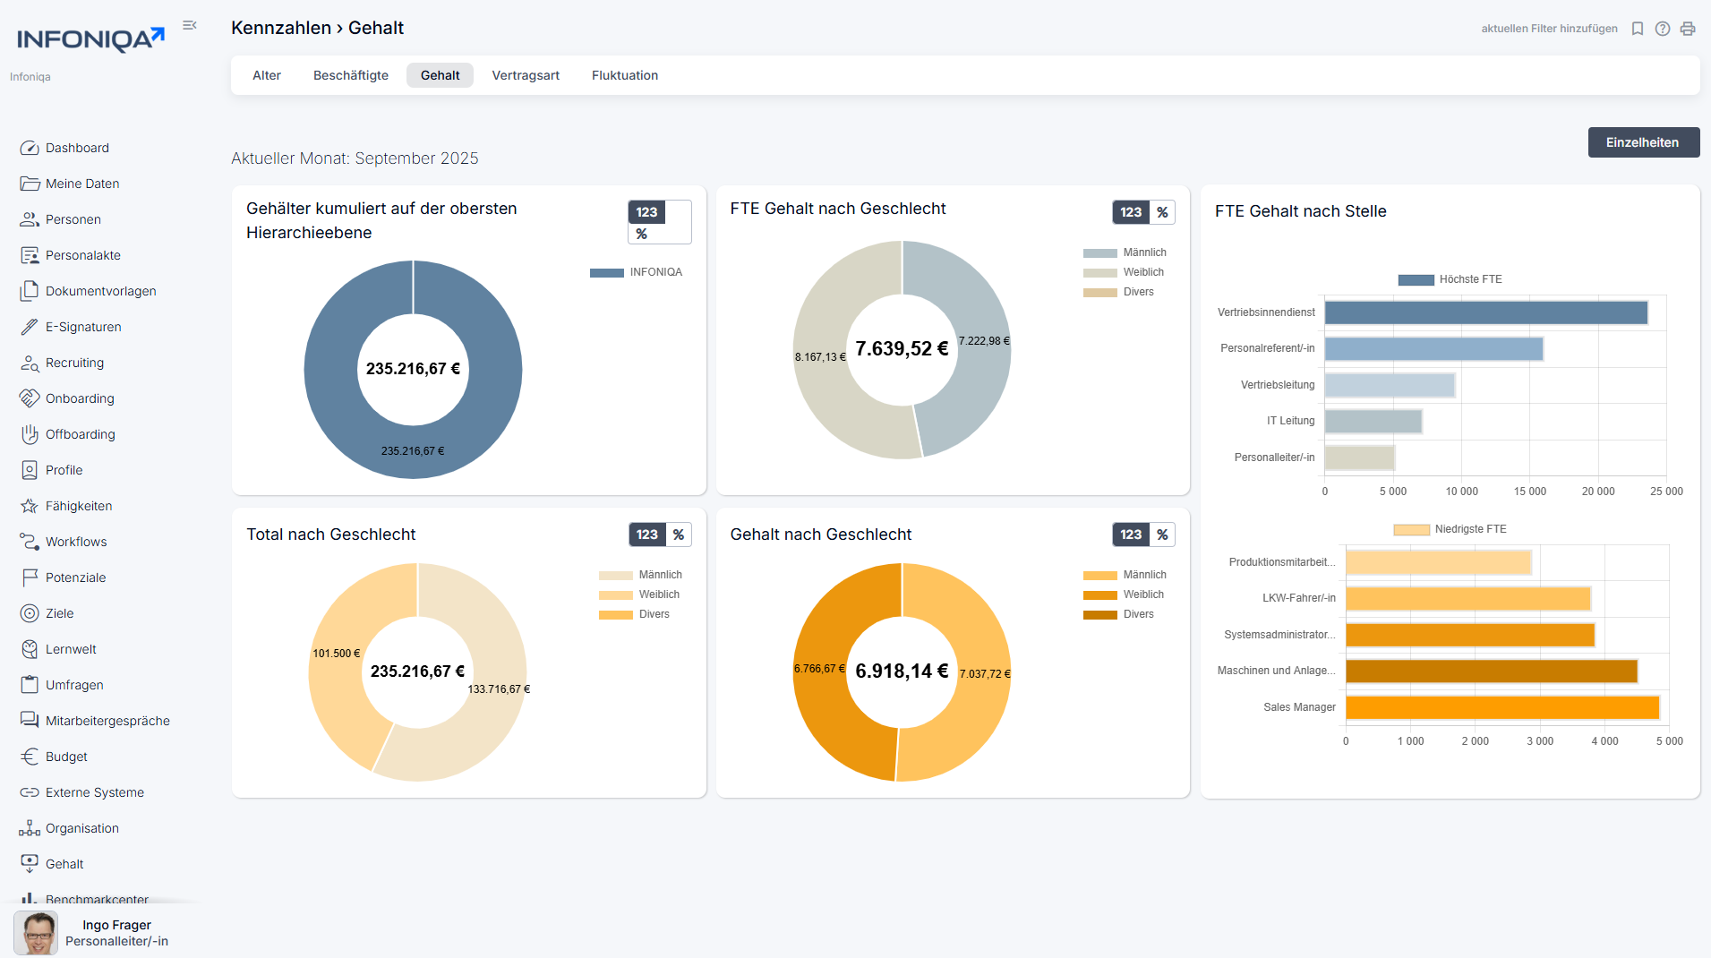Toggle percent view for Total nach Geschlecht
1711x958 pixels.
(x=679, y=535)
